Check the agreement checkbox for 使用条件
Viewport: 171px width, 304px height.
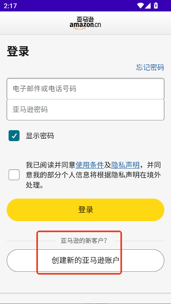click(14, 175)
